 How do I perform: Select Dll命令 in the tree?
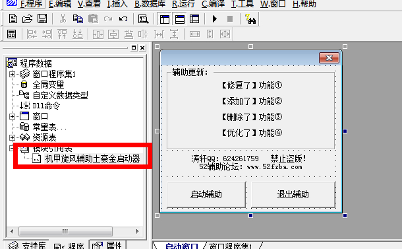(x=46, y=106)
